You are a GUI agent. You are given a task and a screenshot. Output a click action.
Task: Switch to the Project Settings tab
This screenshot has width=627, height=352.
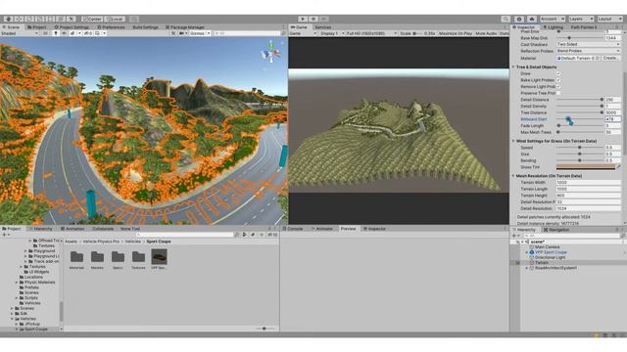[x=72, y=27]
